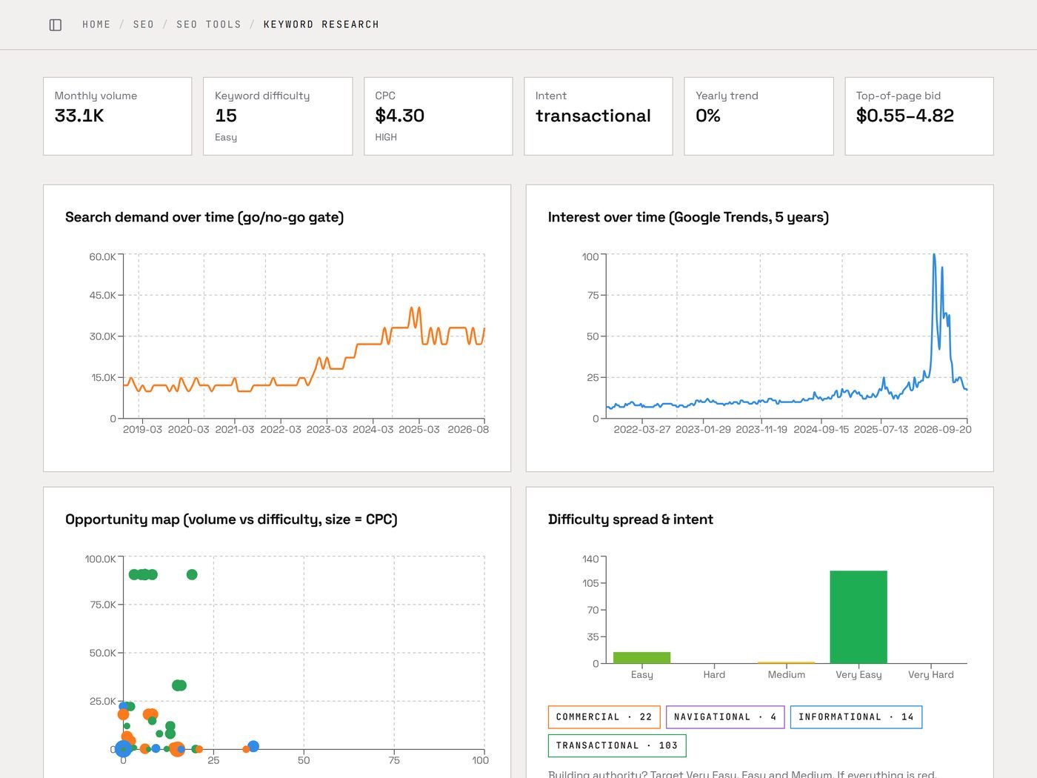Viewport: 1037px width, 778px height.
Task: Click the Yearly trend 0% card
Action: click(x=758, y=116)
